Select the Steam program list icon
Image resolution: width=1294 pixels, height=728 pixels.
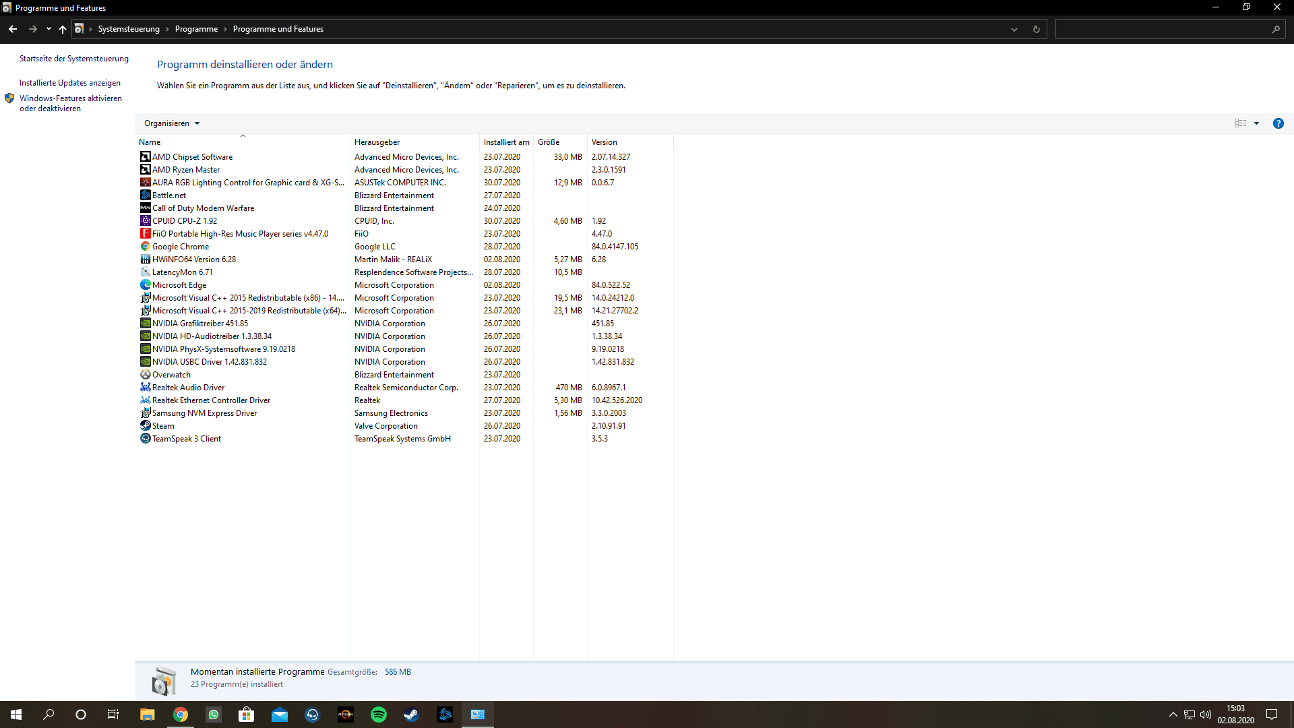pyautogui.click(x=145, y=426)
